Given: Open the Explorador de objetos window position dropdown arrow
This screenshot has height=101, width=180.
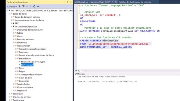Looking at the screenshot, I should (x=64, y=2).
